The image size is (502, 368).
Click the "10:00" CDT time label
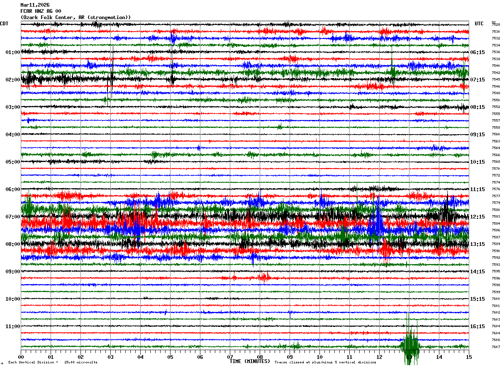[x=13, y=299]
